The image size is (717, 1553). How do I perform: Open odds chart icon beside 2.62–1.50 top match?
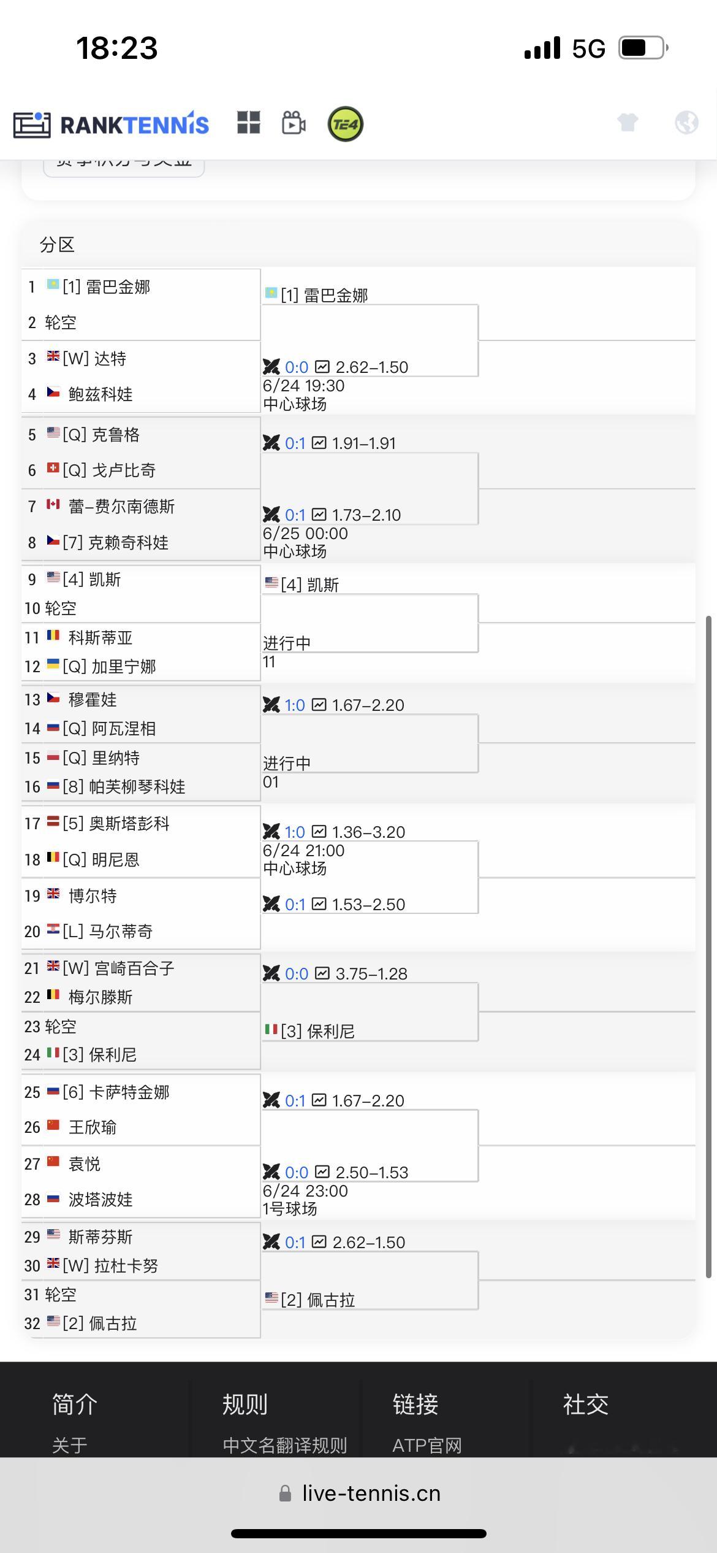(x=322, y=367)
